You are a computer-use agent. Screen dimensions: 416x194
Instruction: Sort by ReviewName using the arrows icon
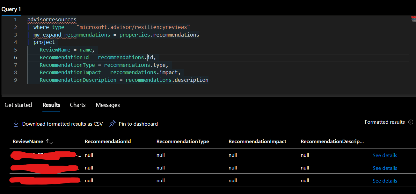[49, 142]
